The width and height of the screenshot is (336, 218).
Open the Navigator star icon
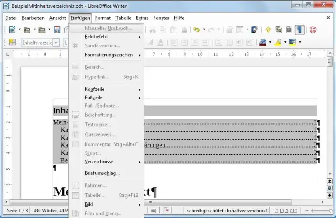point(268,30)
